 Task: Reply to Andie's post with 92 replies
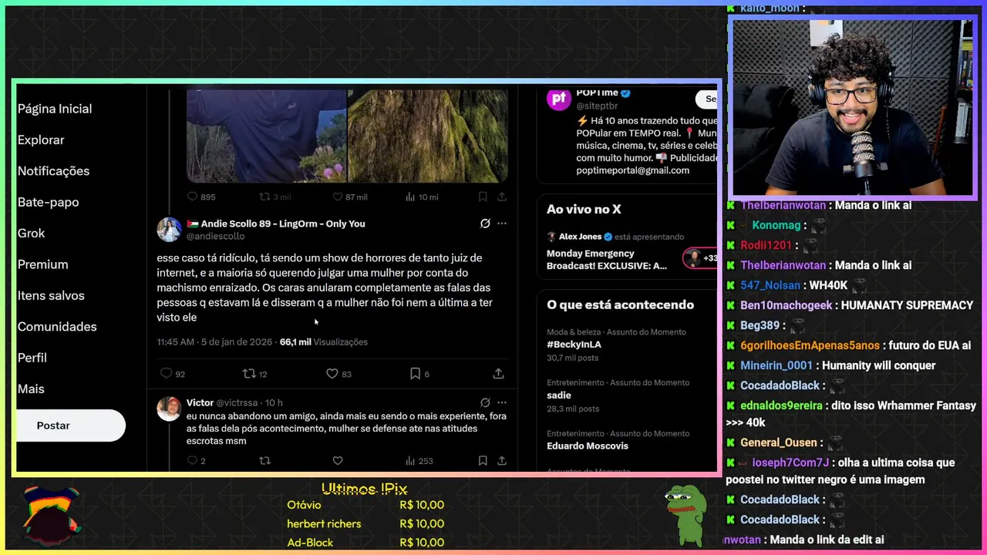[x=166, y=373]
